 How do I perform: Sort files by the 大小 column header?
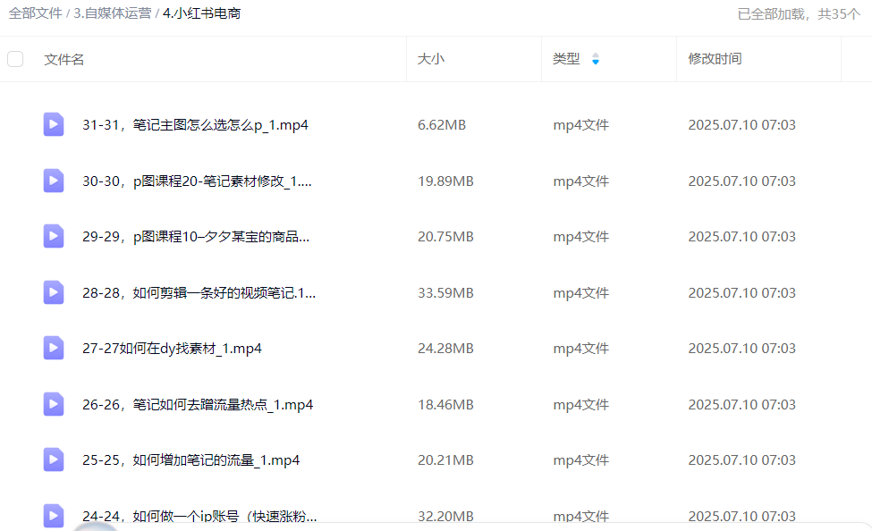(431, 59)
